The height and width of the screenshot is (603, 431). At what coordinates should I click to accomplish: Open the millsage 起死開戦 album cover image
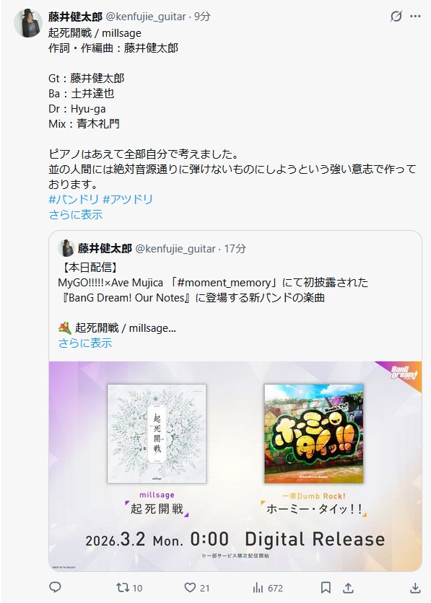[x=157, y=433]
